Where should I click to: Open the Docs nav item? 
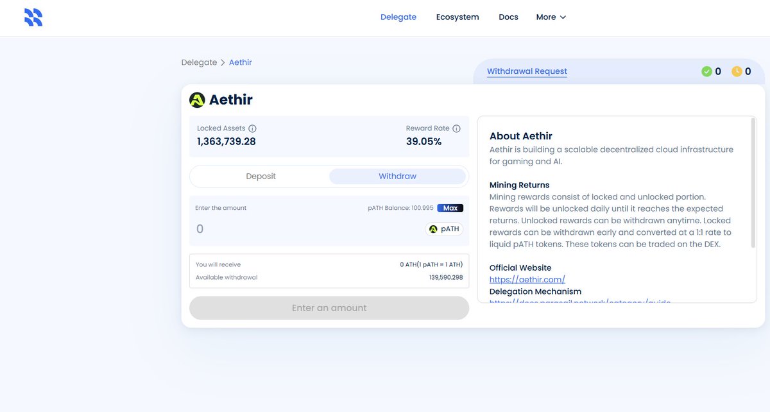point(508,17)
